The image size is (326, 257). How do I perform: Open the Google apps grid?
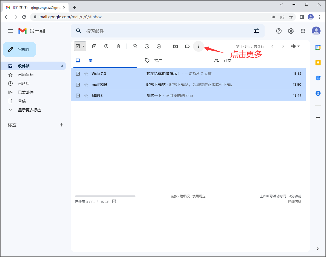coord(303,31)
